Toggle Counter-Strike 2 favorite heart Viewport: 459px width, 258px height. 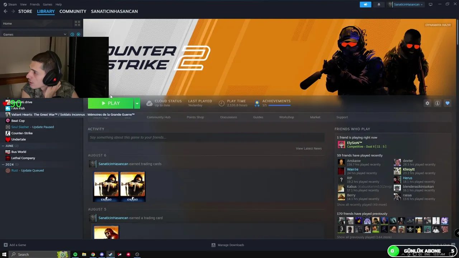447,103
